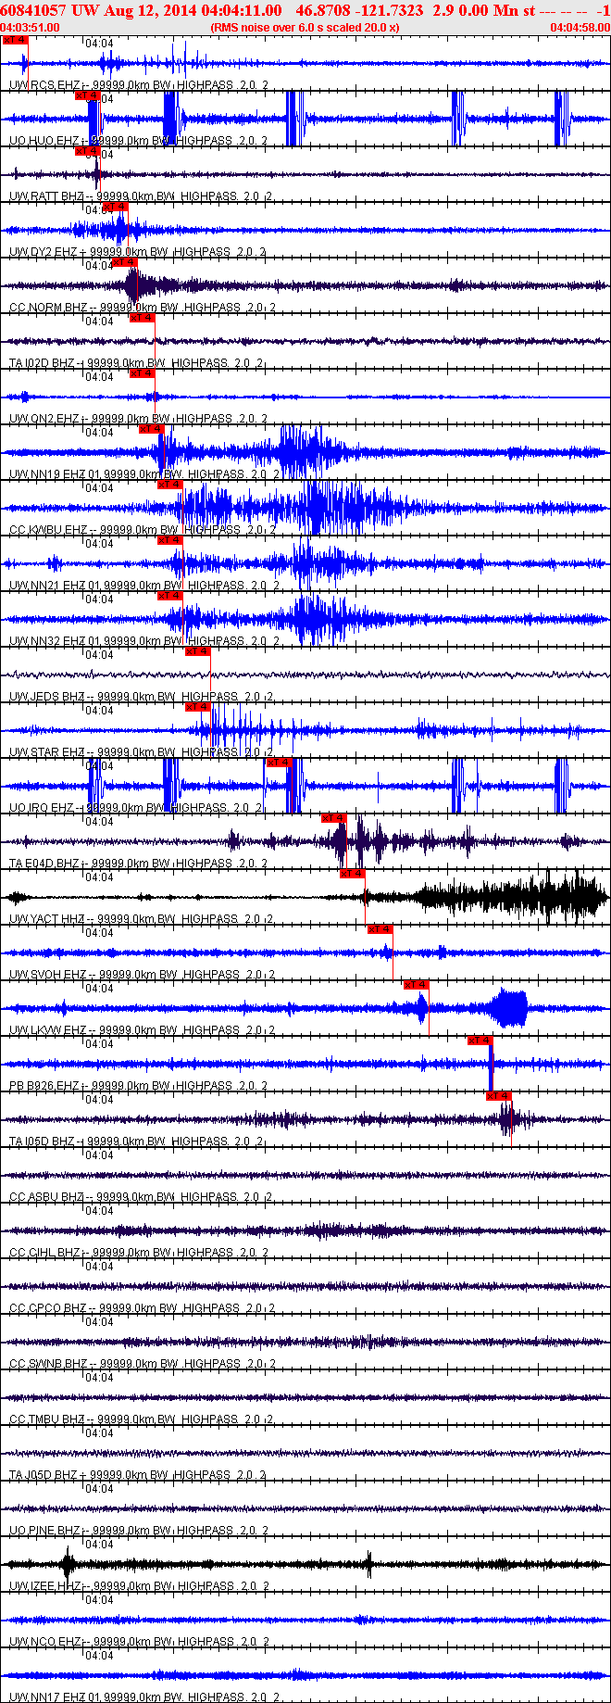This screenshot has width=611, height=1703.
Task: Click the pick flag on UW.JEDS trace
Action: [x=197, y=651]
